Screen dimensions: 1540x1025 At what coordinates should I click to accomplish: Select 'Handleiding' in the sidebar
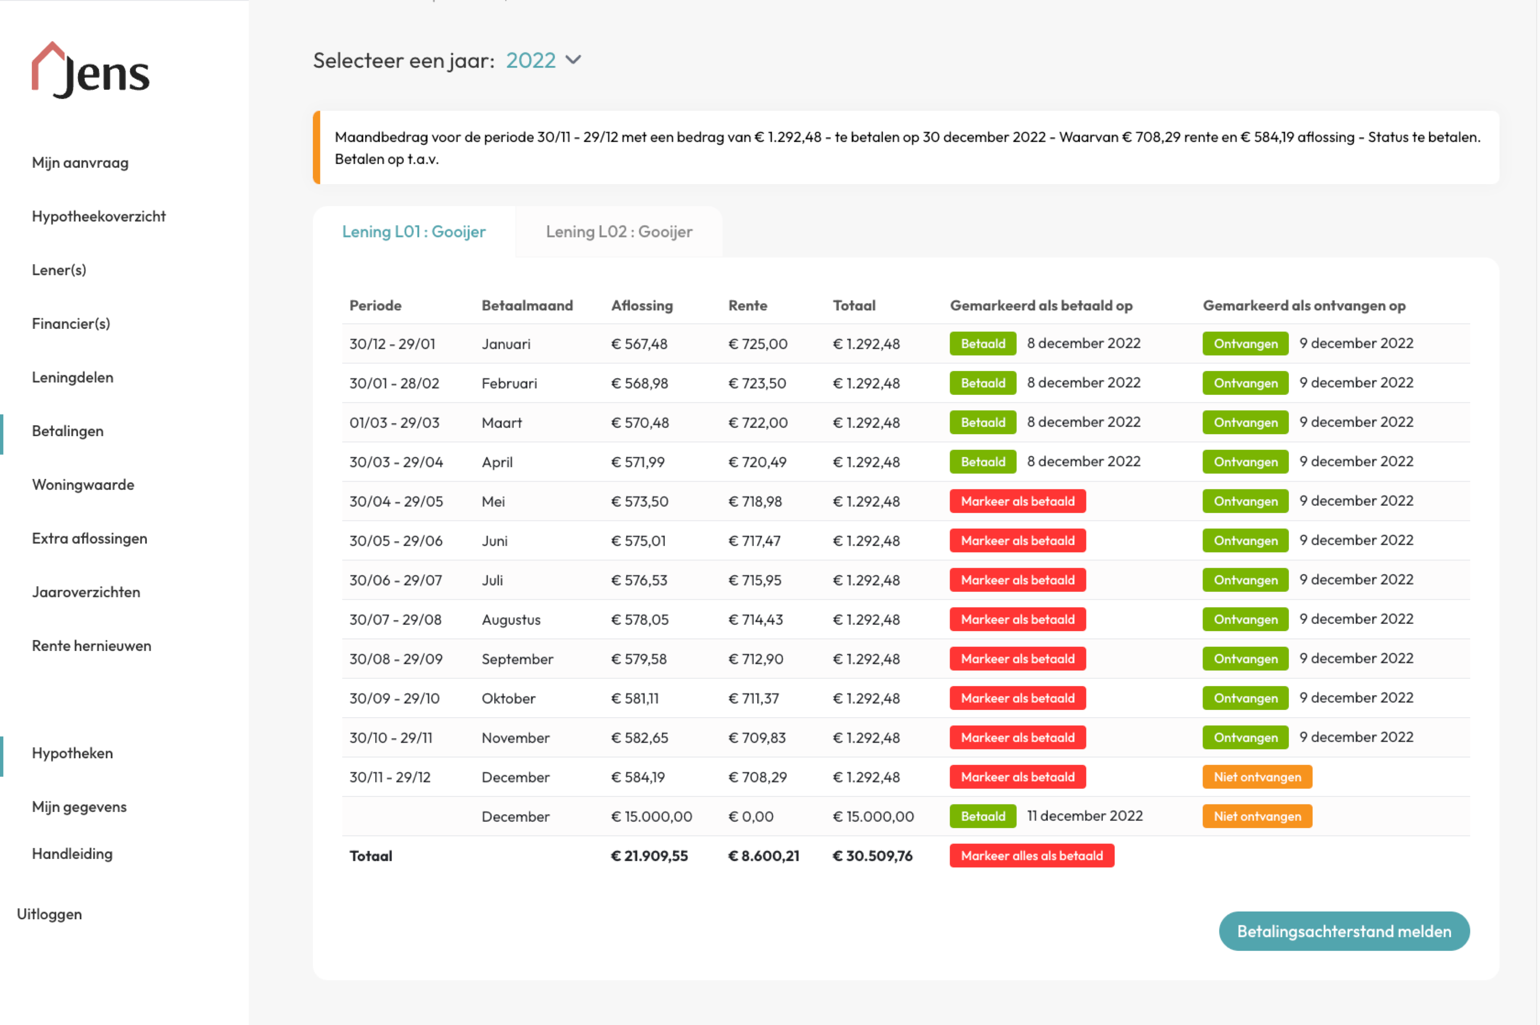coord(72,853)
